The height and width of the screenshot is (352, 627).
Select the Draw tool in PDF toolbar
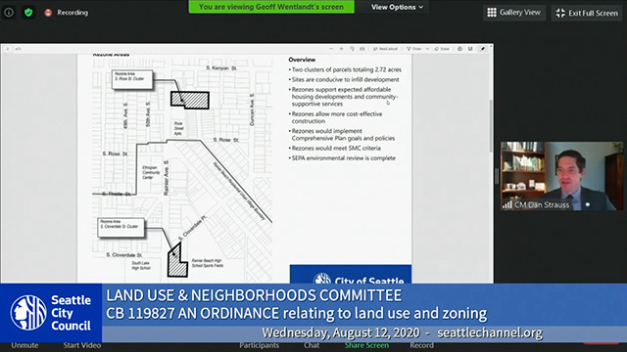point(414,49)
